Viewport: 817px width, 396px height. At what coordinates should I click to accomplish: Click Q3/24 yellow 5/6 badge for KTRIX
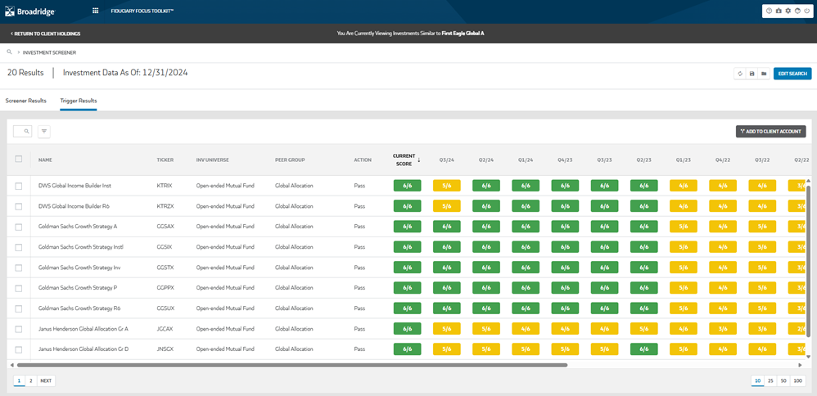pyautogui.click(x=446, y=186)
